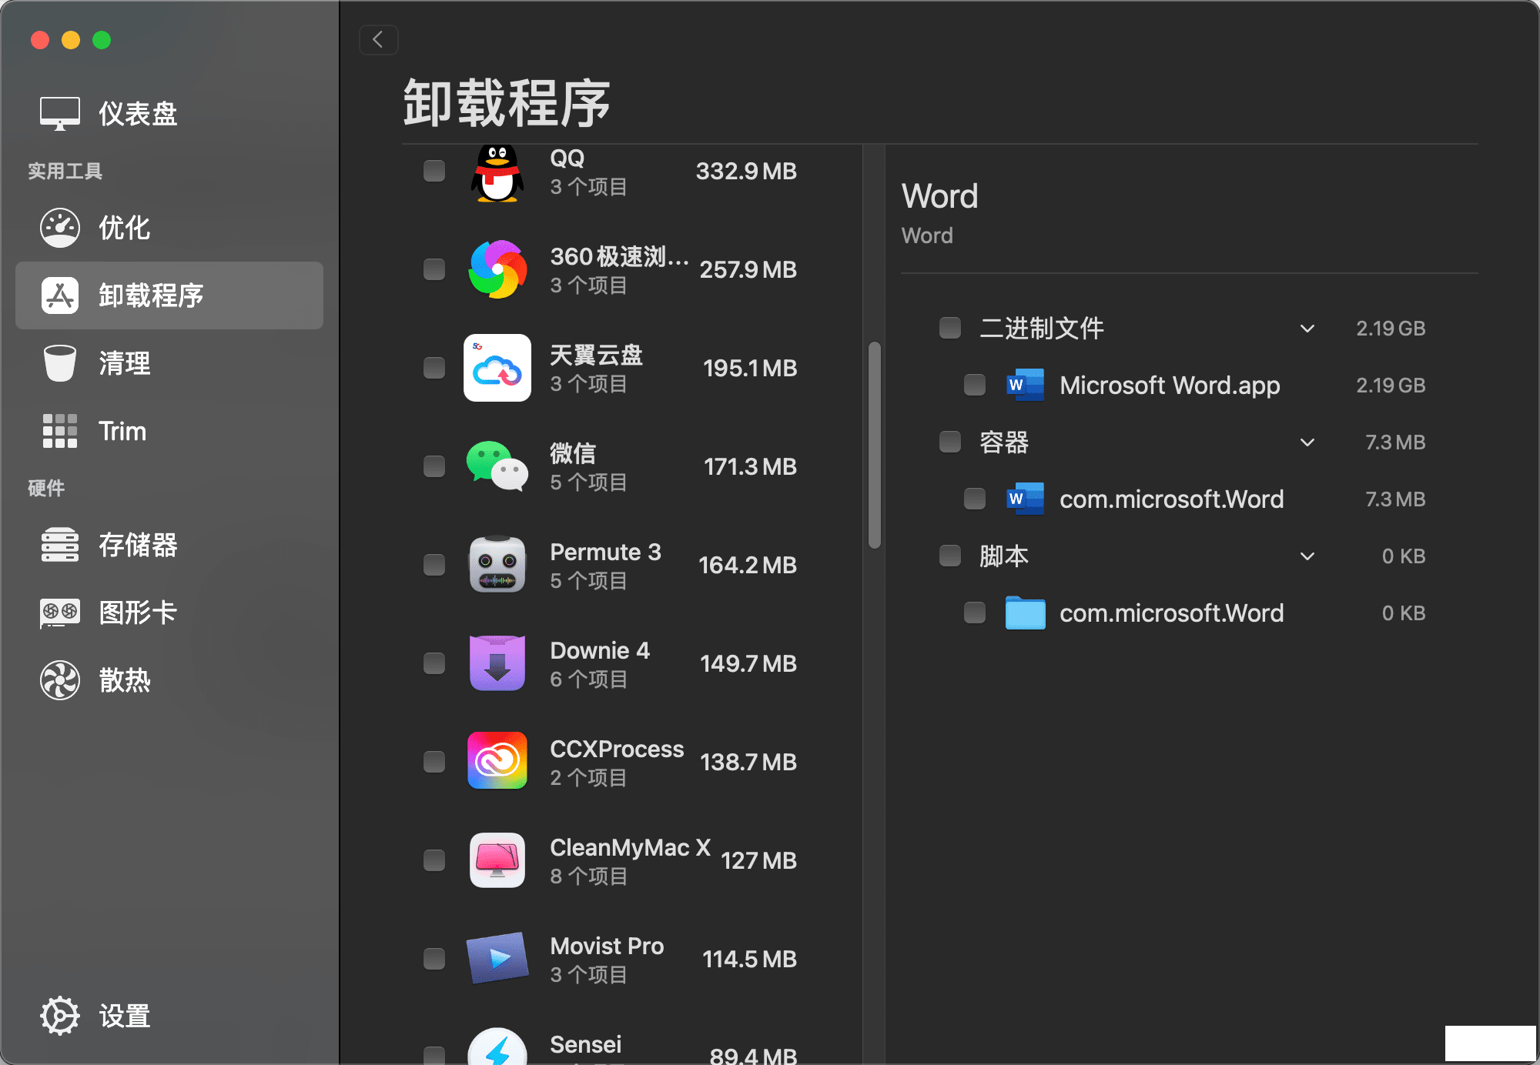Click the app list scrollbar
The height and width of the screenshot is (1065, 1540).
pos(875,446)
